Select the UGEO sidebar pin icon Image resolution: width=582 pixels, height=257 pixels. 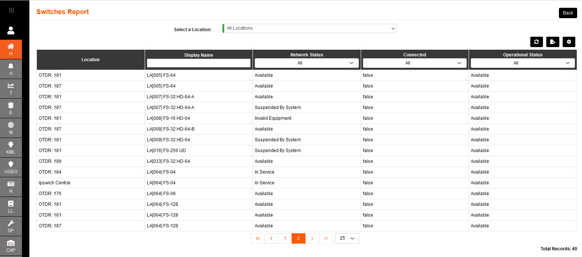coord(11,167)
